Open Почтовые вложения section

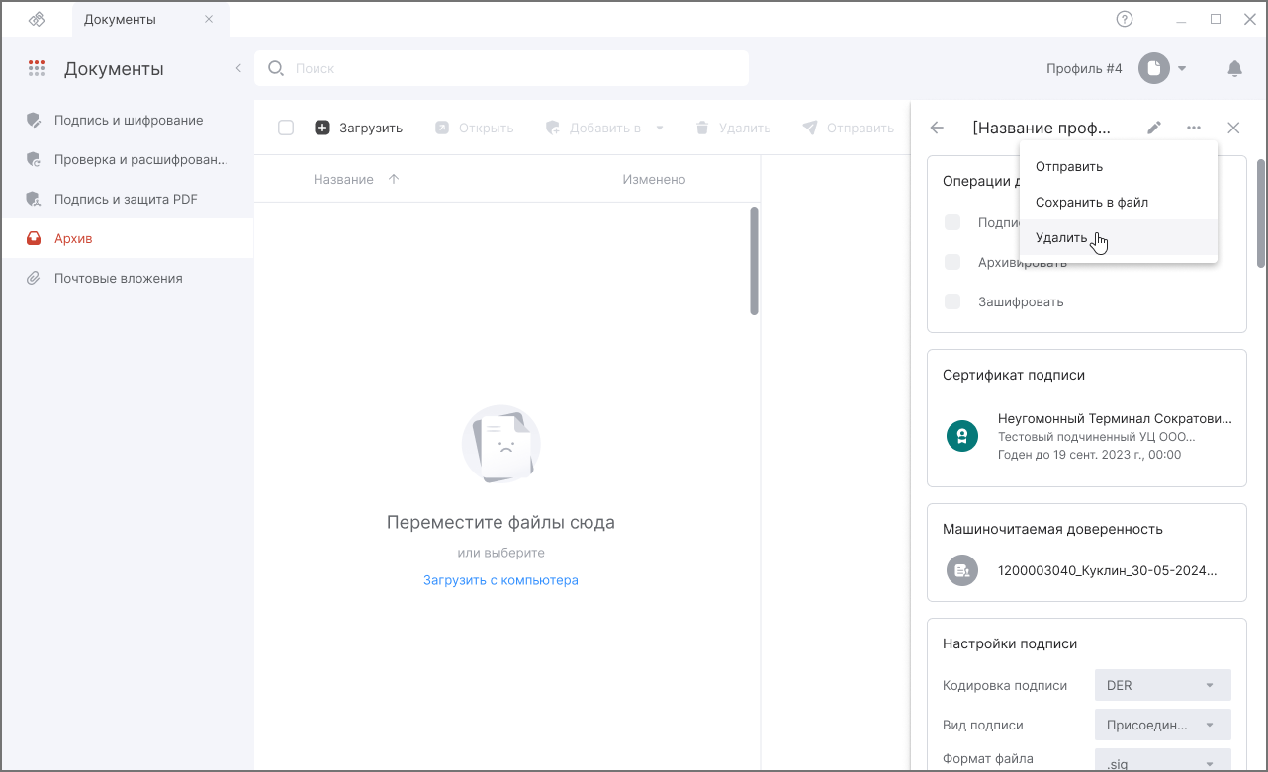(128, 278)
